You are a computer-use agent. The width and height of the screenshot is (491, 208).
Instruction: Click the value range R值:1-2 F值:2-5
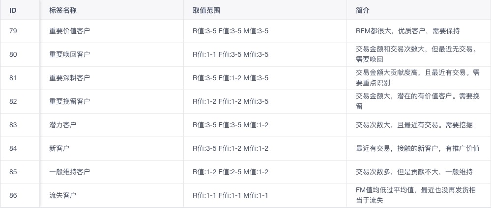tap(231, 172)
